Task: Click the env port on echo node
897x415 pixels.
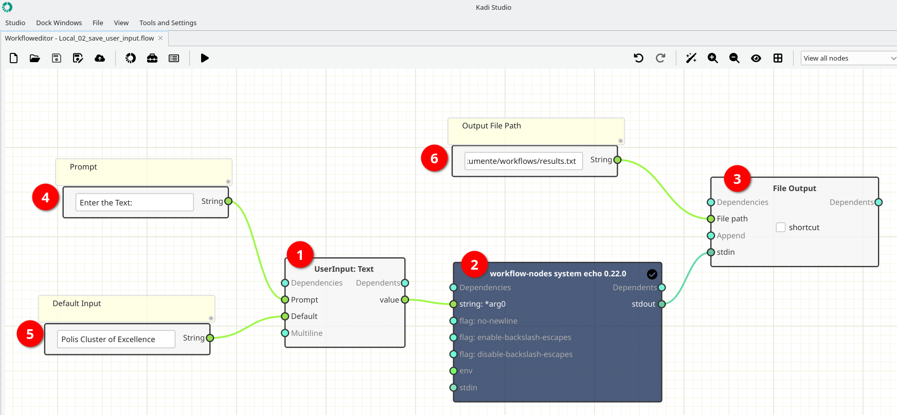Action: click(453, 371)
